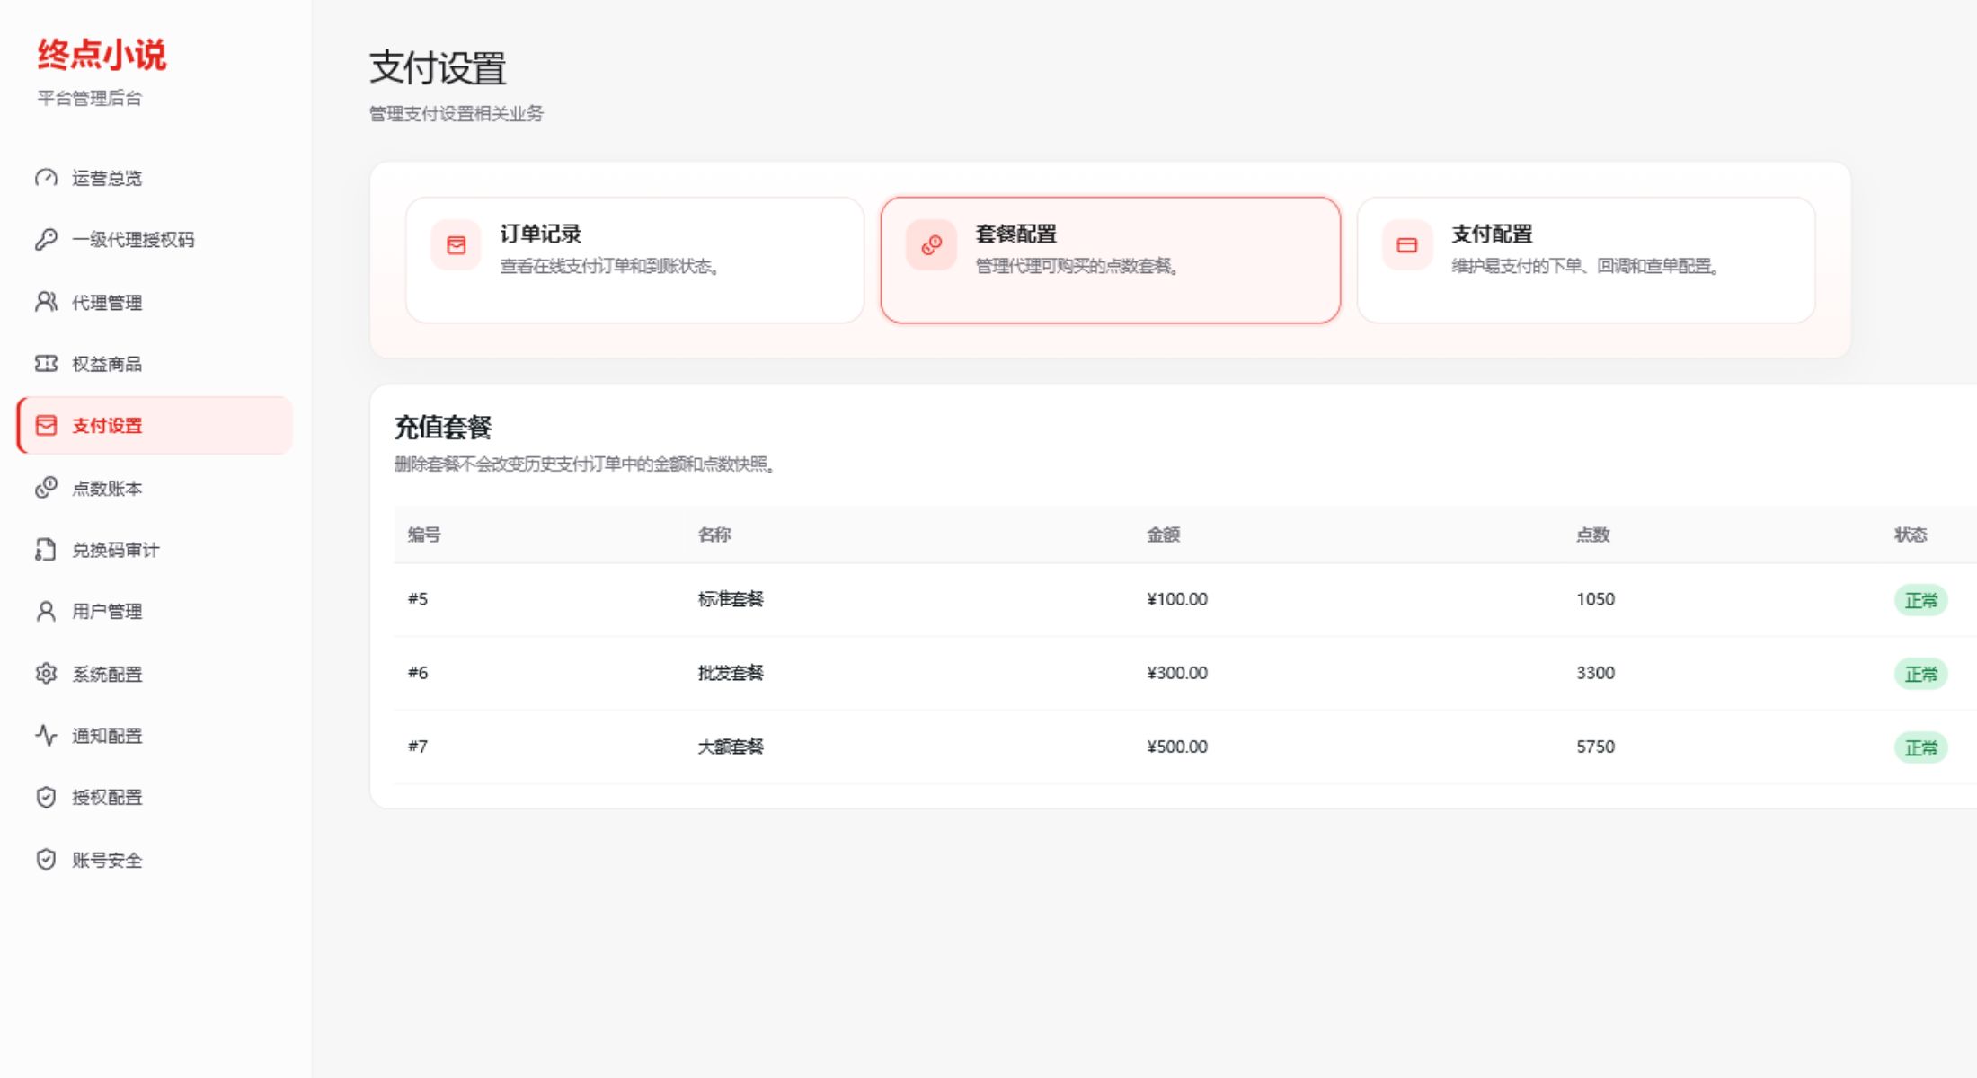Click the ticket icon beside 权益商品

point(46,364)
